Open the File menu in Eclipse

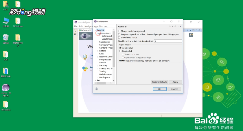pyautogui.click(x=76, y=26)
